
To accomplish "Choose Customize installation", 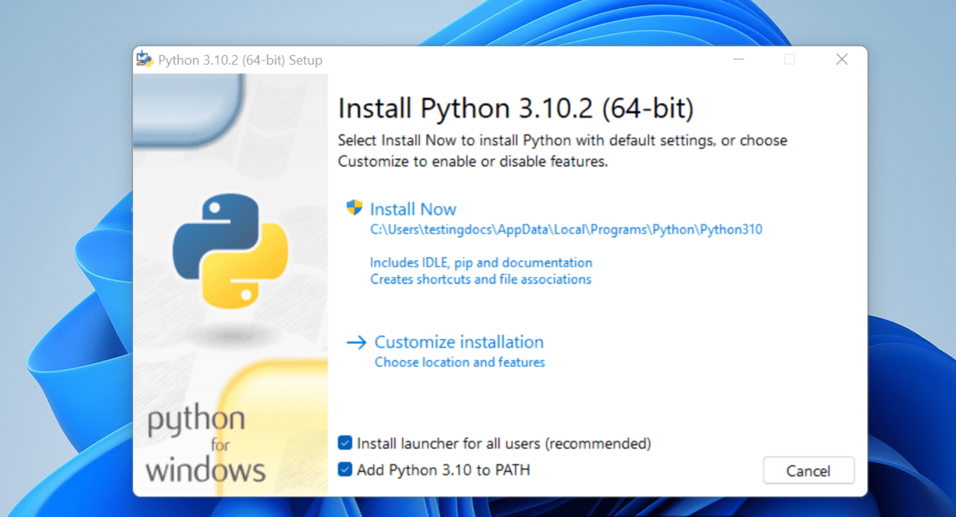I will tap(459, 342).
